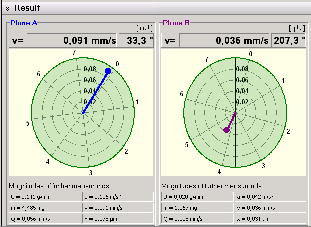Click the Q = 0,056 mm/s measurand cell
The image size is (311, 227).
[45, 217]
